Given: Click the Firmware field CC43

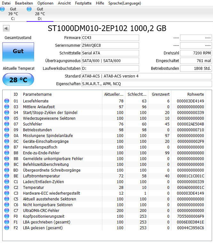Looking at the screenshot, I should pyautogui.click(x=110, y=38).
